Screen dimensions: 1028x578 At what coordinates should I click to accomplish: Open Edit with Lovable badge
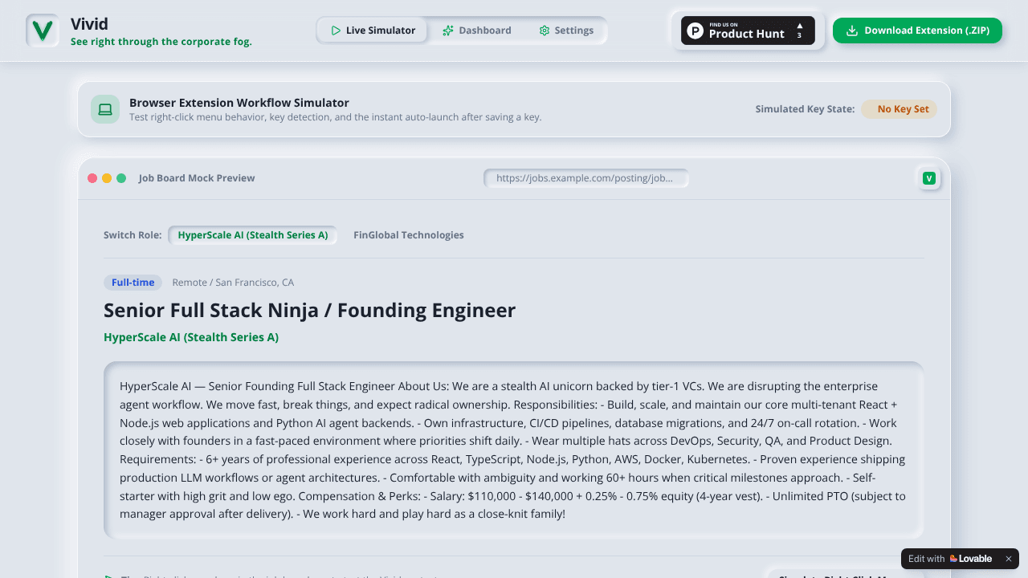pyautogui.click(x=950, y=559)
